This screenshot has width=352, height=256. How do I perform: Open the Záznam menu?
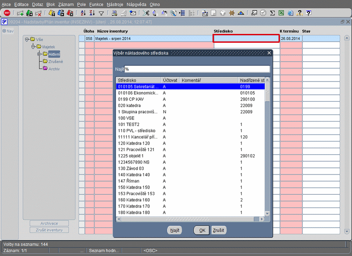click(x=66, y=4)
